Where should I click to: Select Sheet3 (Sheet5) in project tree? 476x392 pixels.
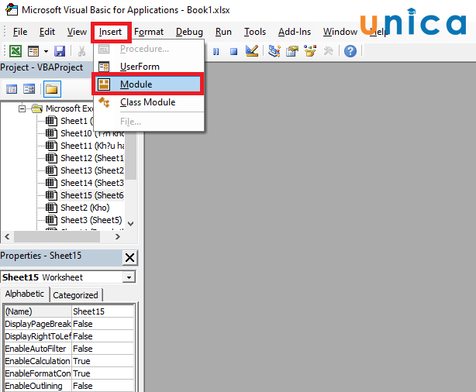click(x=91, y=220)
